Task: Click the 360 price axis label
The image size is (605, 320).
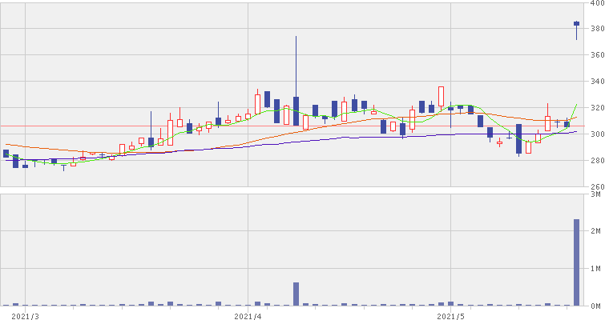Action: [x=597, y=56]
